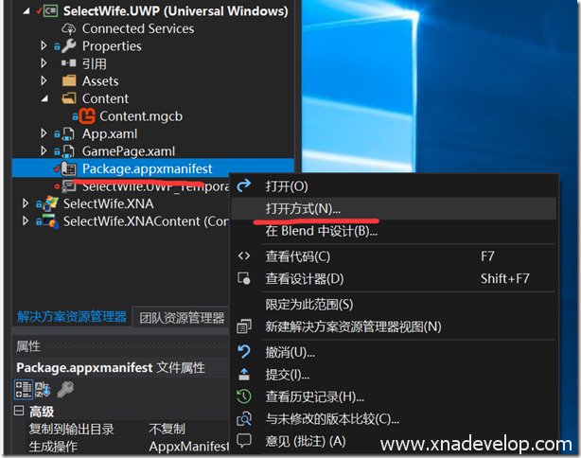This screenshot has width=581, height=458.
Task: Expand the SelectWife.XNAContent project node
Action: (26, 221)
